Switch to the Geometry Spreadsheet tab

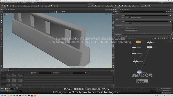4,69
